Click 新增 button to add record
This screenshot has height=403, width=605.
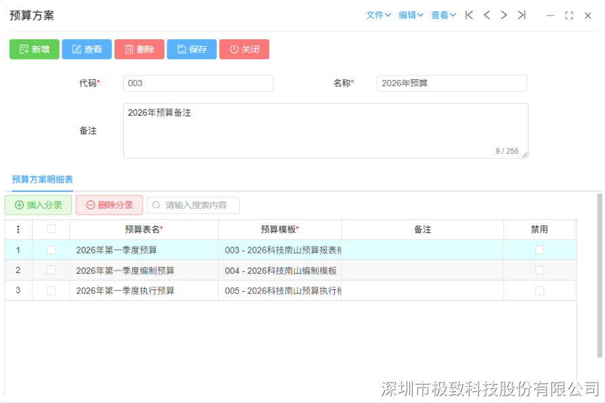(x=35, y=49)
